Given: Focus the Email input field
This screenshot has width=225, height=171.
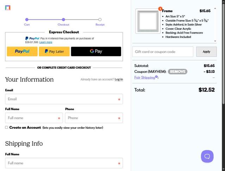Looking at the screenshot, I should 64,99.
